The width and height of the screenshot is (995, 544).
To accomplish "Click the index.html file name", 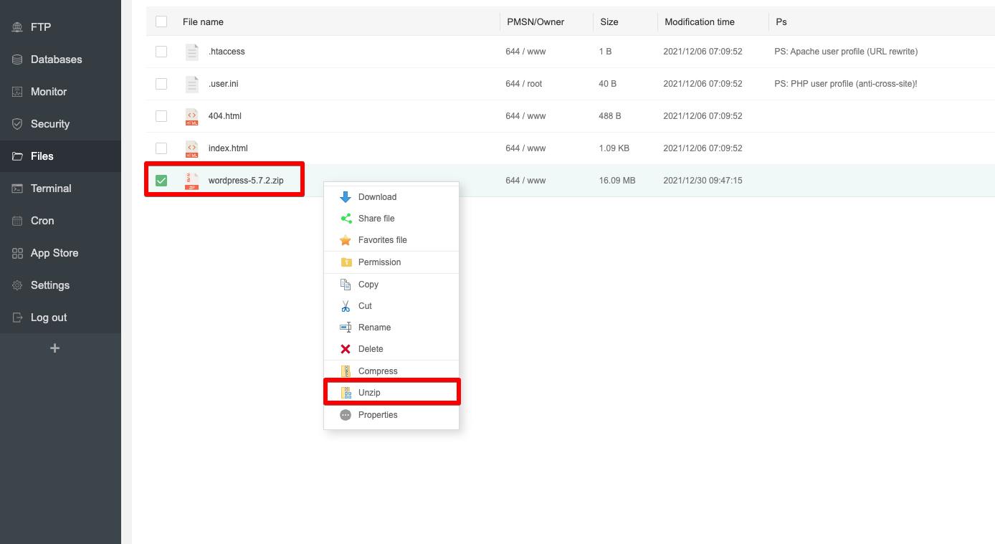I will [228, 148].
